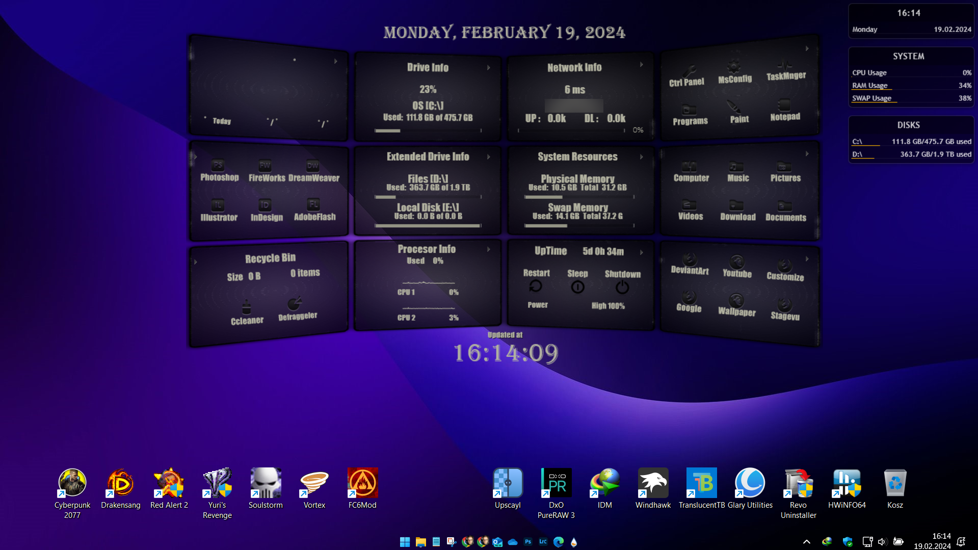978x550 pixels.
Task: Launch Illustrator shortcut
Action: (x=219, y=205)
